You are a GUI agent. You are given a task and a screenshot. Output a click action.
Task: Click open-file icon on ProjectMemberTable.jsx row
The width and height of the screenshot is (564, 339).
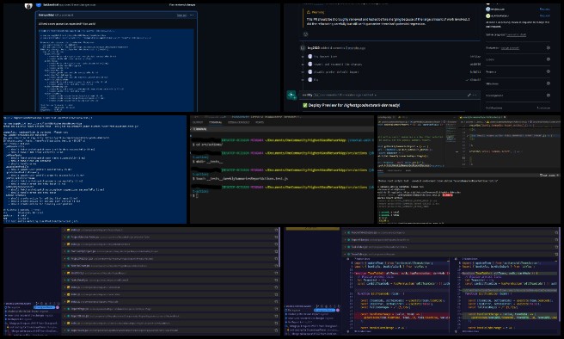pos(276,237)
